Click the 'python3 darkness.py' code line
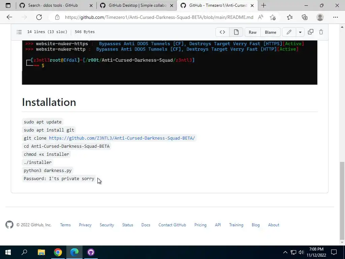The image size is (345, 259). click(x=48, y=170)
